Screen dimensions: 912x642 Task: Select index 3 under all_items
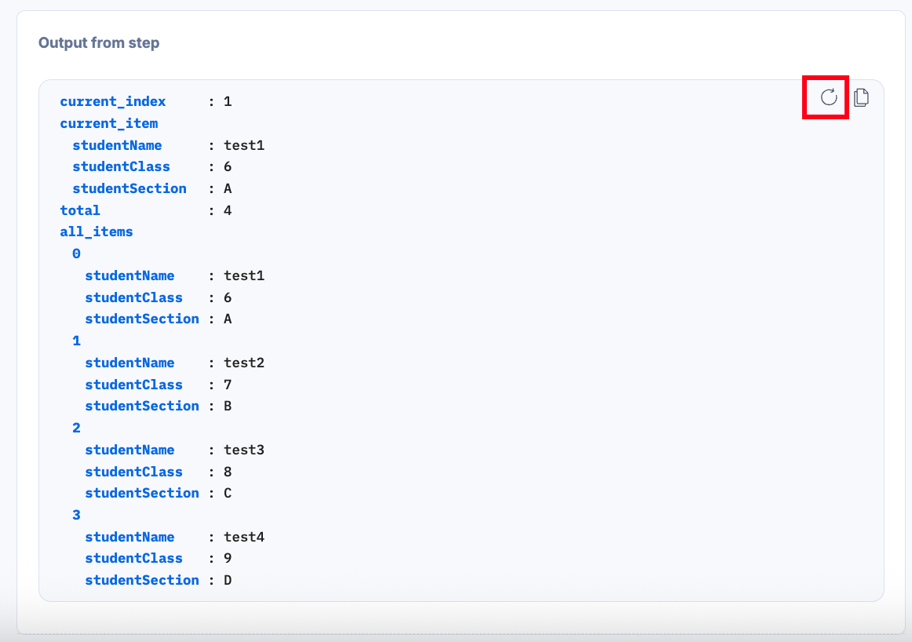[76, 515]
